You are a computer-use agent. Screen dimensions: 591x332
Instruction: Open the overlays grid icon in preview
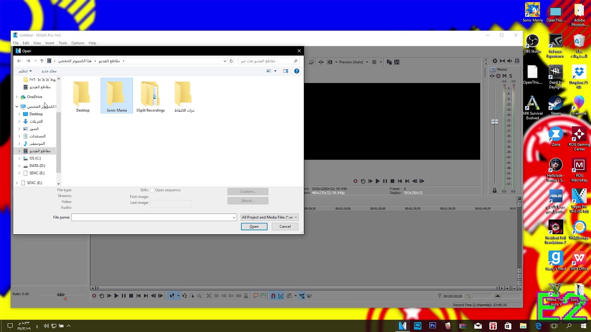pyautogui.click(x=374, y=62)
